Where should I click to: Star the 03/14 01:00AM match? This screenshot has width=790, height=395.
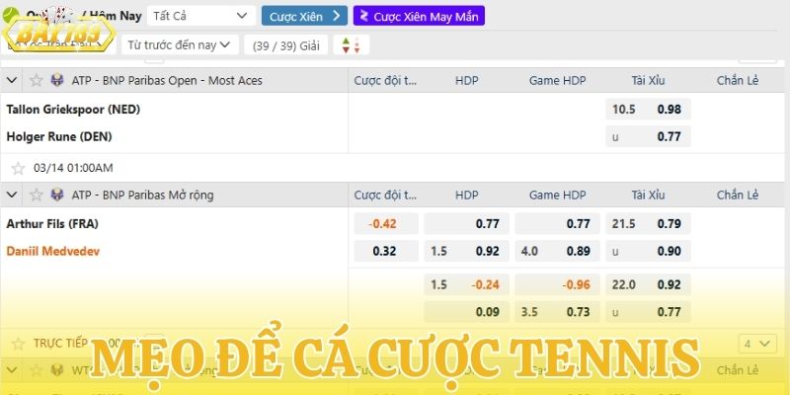[x=18, y=168]
